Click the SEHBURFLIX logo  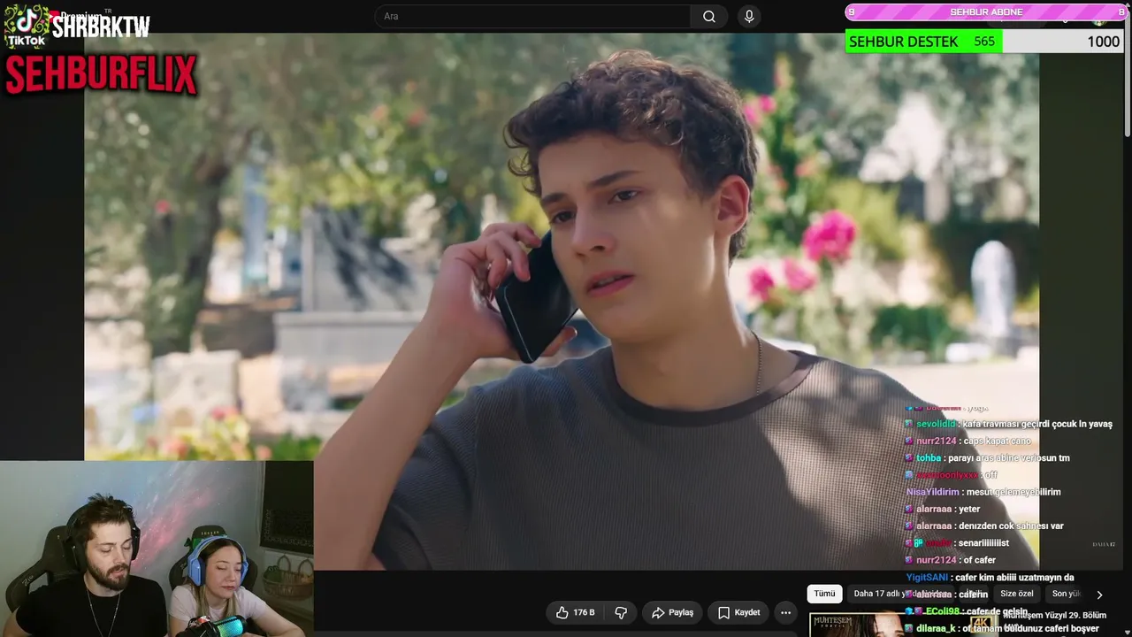coord(101,74)
